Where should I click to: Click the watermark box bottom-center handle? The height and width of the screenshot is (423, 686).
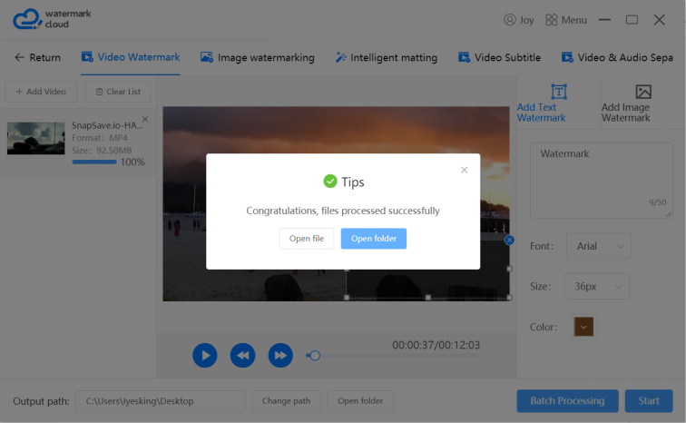point(428,298)
